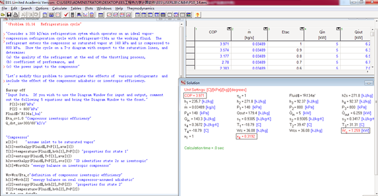Viewport: 378px width, 196px height.
Task: Show the Solution window toolbar icon
Action: (x=150, y=15)
